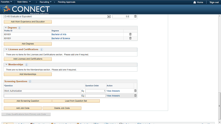Delete the Bachelor of Arts degree
The width and height of the screenshot is (221, 124).
pos(130,34)
